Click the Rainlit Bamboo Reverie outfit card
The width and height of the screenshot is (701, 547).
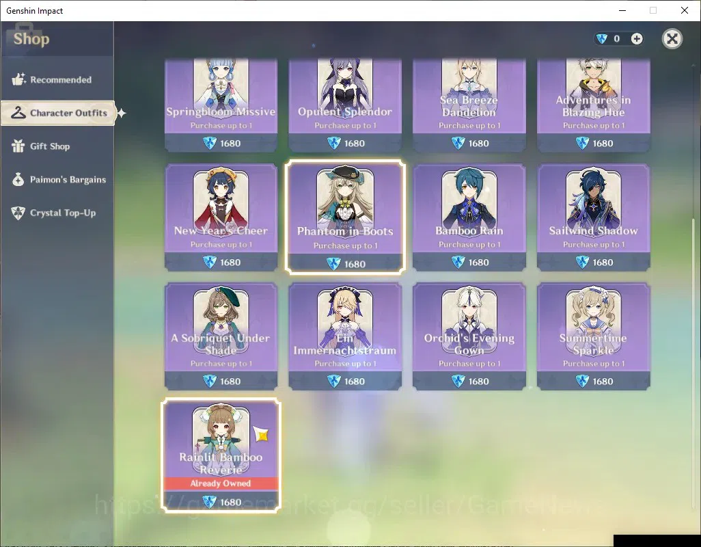[x=221, y=455]
